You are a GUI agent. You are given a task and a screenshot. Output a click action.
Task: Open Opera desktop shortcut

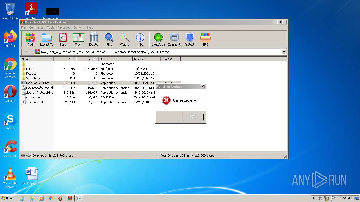tap(10, 94)
